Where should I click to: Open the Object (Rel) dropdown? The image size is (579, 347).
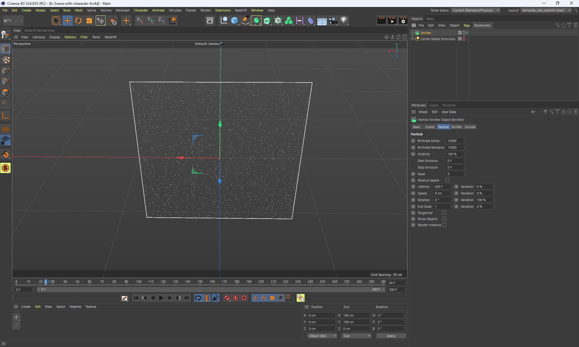click(x=322, y=336)
